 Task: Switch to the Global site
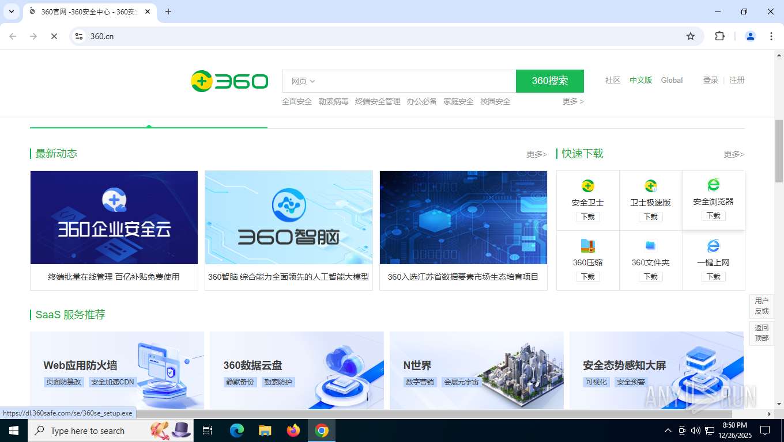[x=672, y=80]
